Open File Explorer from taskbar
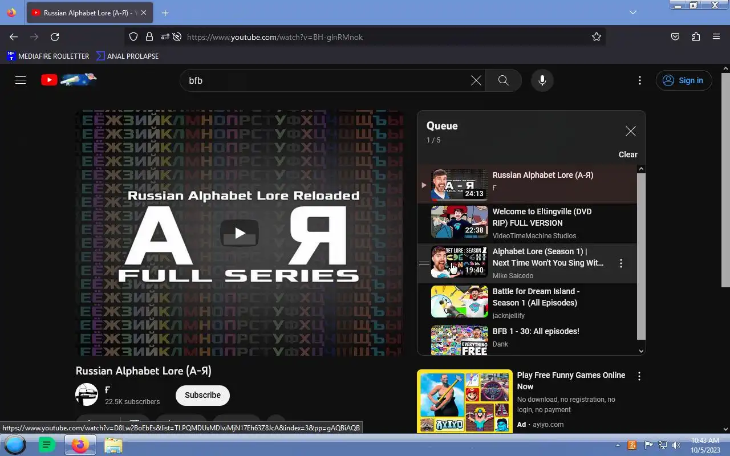The height and width of the screenshot is (456, 730). 113,445
